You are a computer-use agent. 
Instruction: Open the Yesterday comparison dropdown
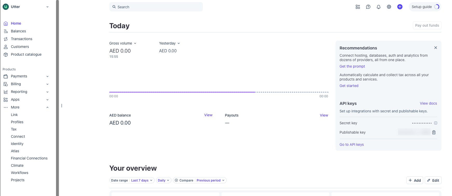pyautogui.click(x=169, y=43)
